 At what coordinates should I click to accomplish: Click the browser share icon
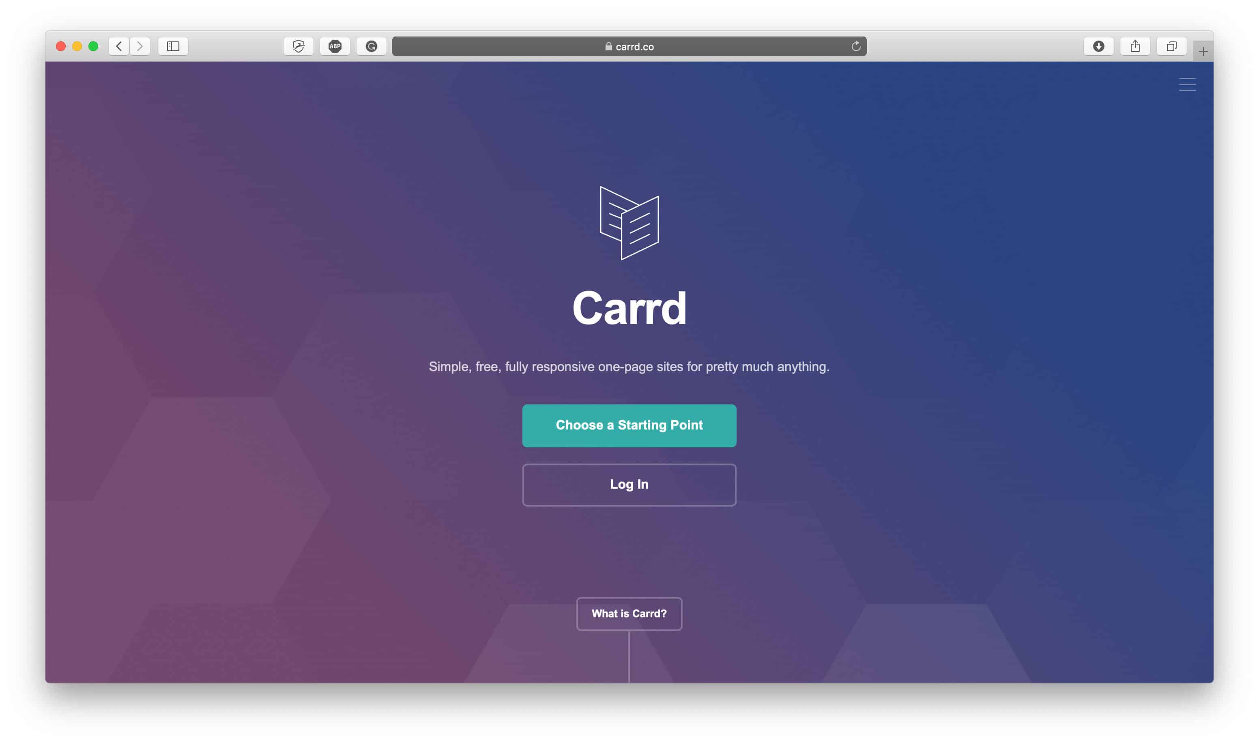(1135, 46)
